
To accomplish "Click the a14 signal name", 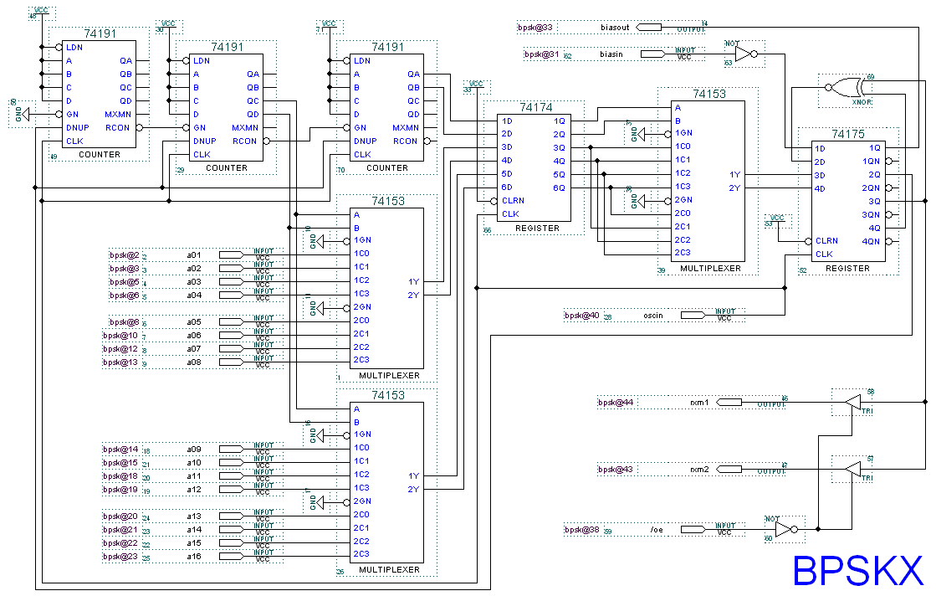I will click(x=194, y=530).
